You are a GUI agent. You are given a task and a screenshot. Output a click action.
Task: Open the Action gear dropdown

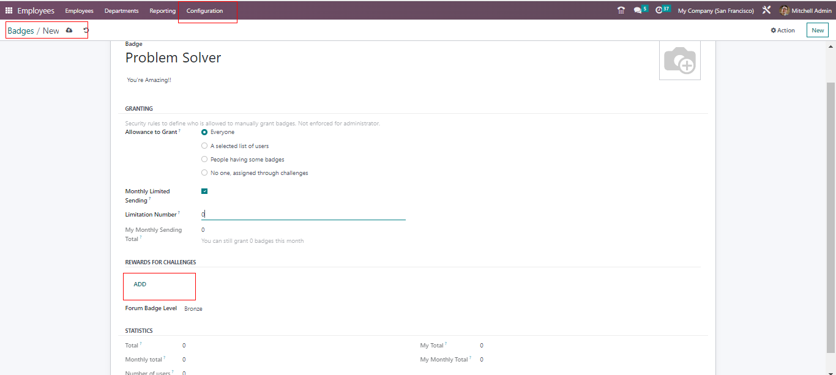point(783,31)
